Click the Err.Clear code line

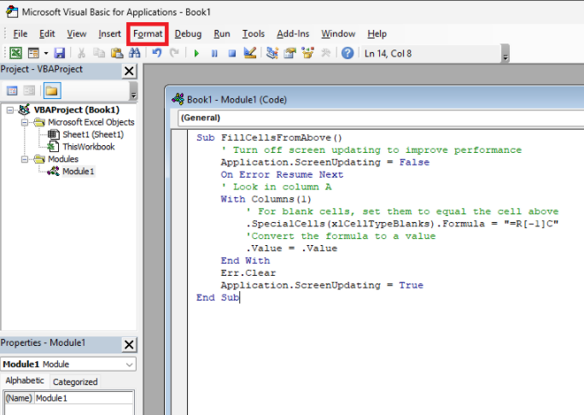[x=248, y=273]
